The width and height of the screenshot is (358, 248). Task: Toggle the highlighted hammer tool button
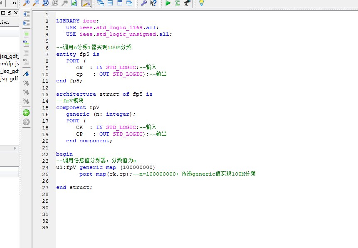pyautogui.click(x=86, y=3)
